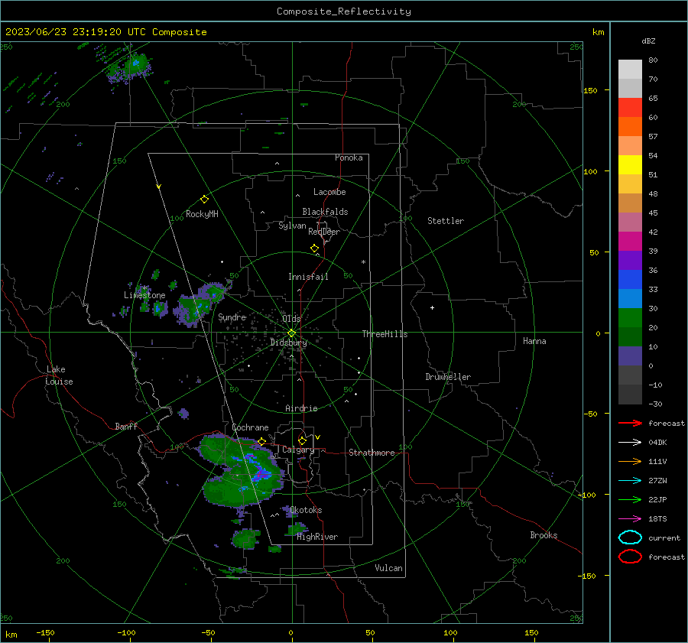The image size is (688, 643).
Task: Click the Airdrie city label
Action: (x=301, y=408)
